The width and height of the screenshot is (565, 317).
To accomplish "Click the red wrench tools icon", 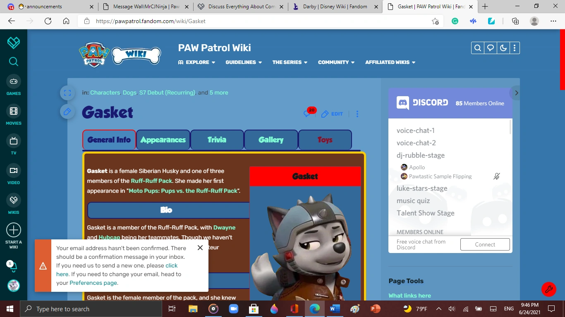I will 548,289.
